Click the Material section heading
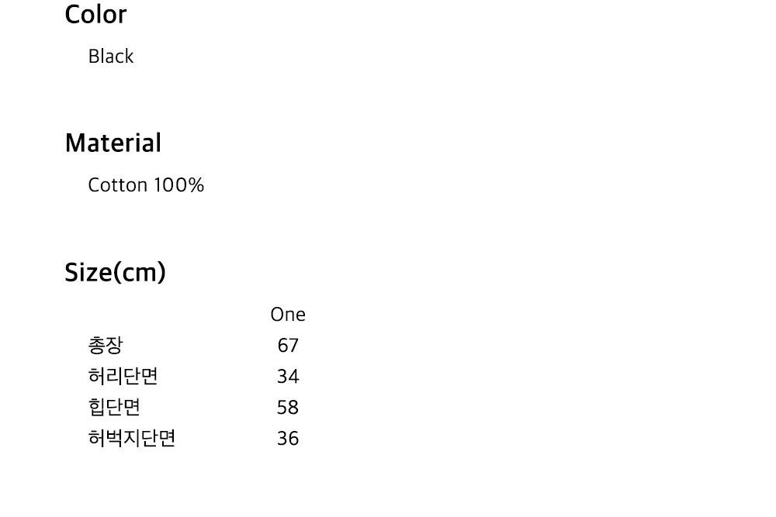The image size is (776, 517). 113,143
